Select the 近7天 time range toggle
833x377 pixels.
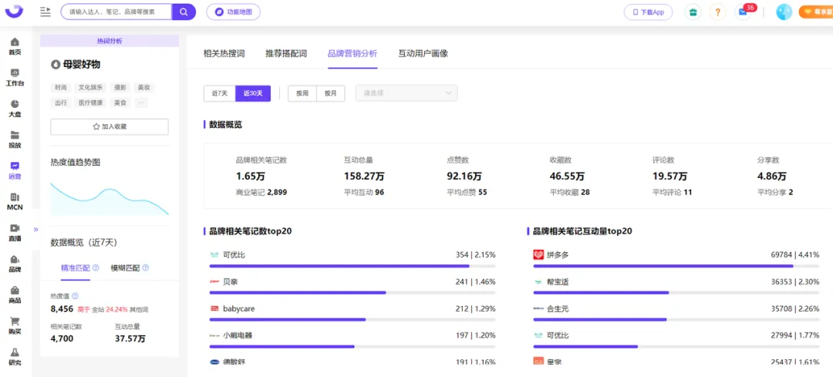click(x=219, y=93)
